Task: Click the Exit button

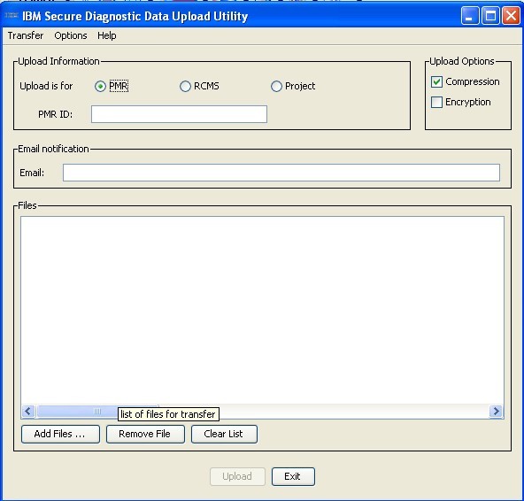Action: 293,476
